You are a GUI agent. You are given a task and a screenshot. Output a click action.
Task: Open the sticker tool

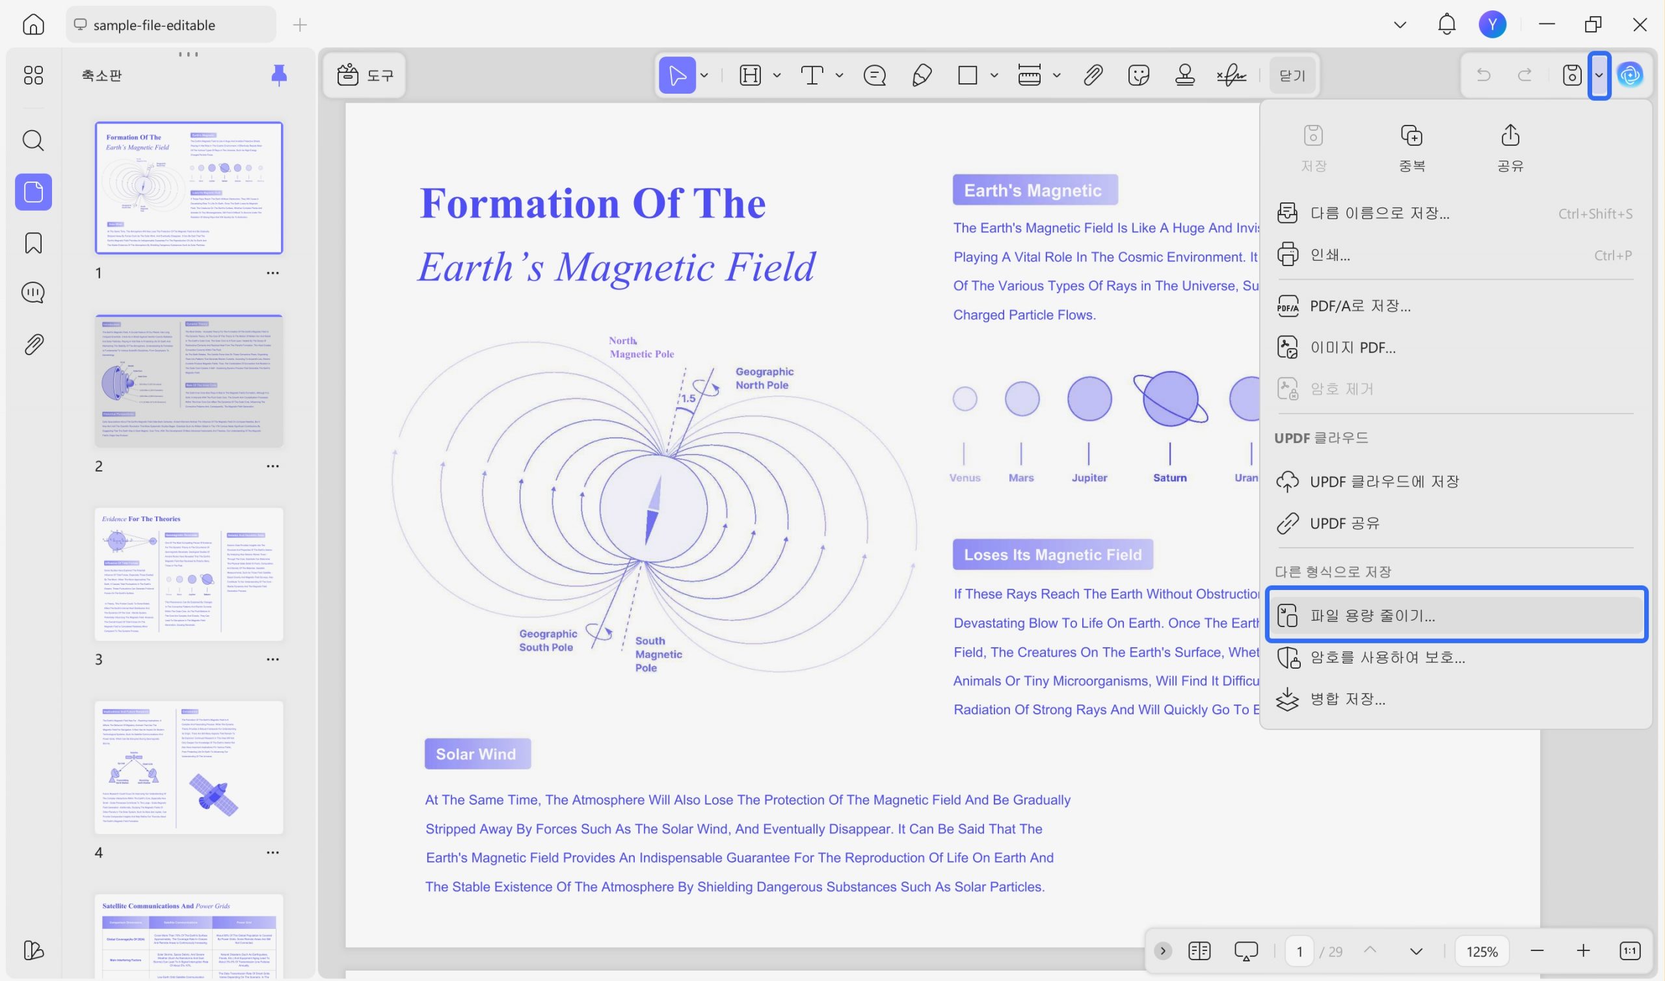tap(1139, 75)
